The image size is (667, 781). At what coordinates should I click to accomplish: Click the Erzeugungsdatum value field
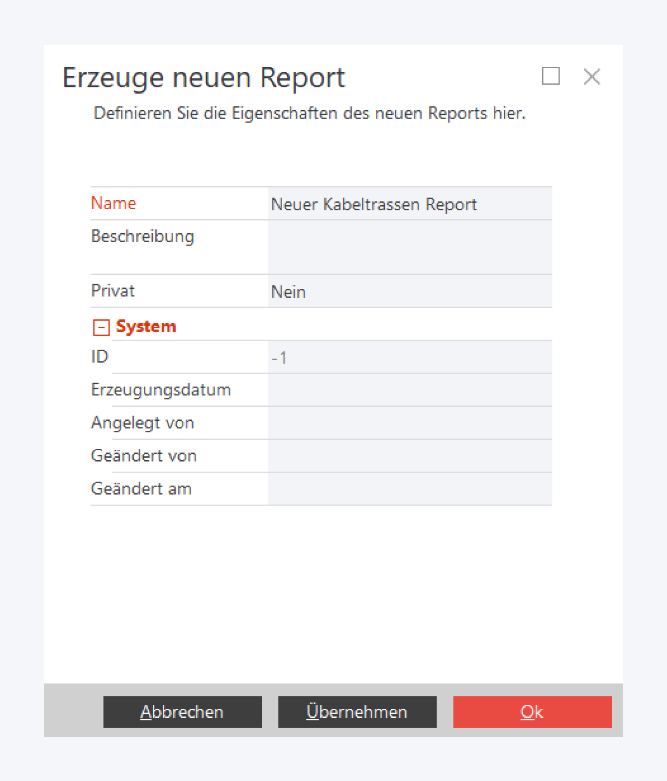pos(409,390)
